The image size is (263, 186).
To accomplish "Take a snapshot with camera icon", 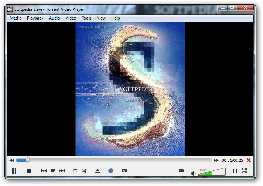I will coord(124,170).
